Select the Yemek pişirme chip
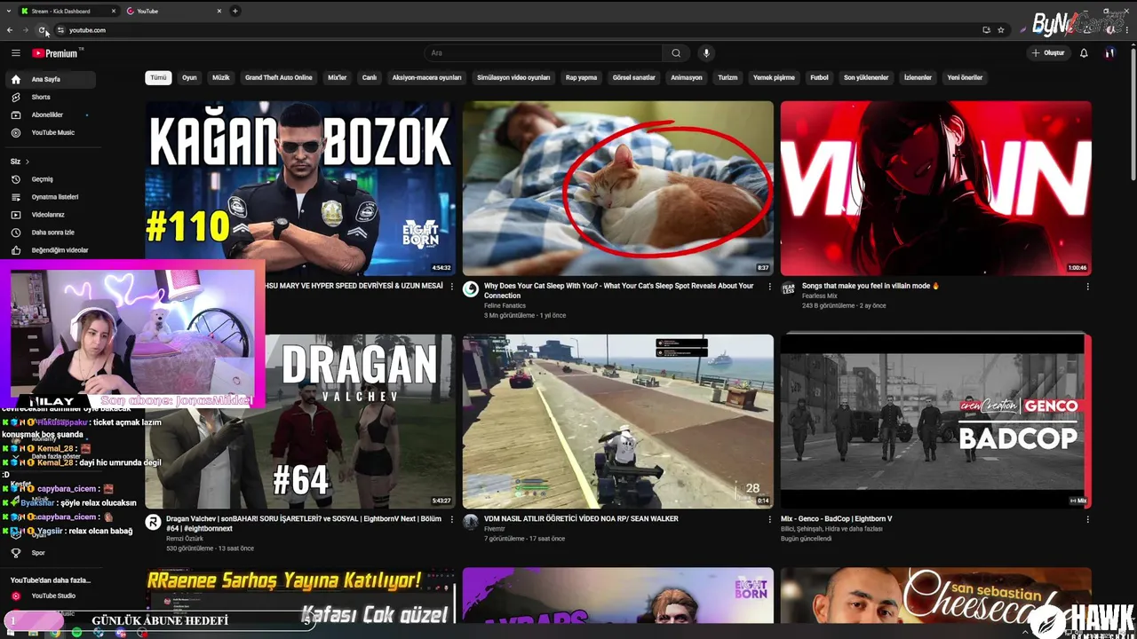 pos(774,77)
